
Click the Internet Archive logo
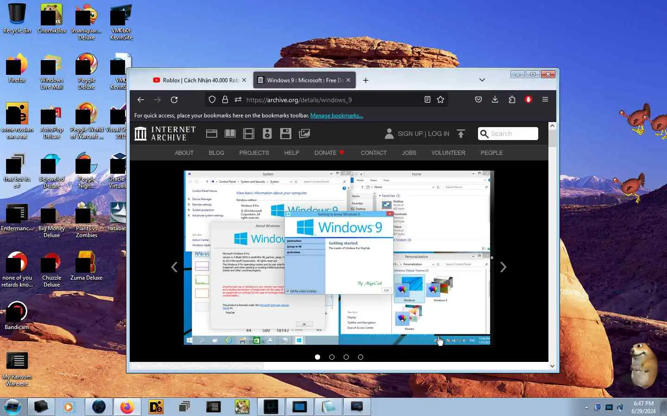click(165, 134)
